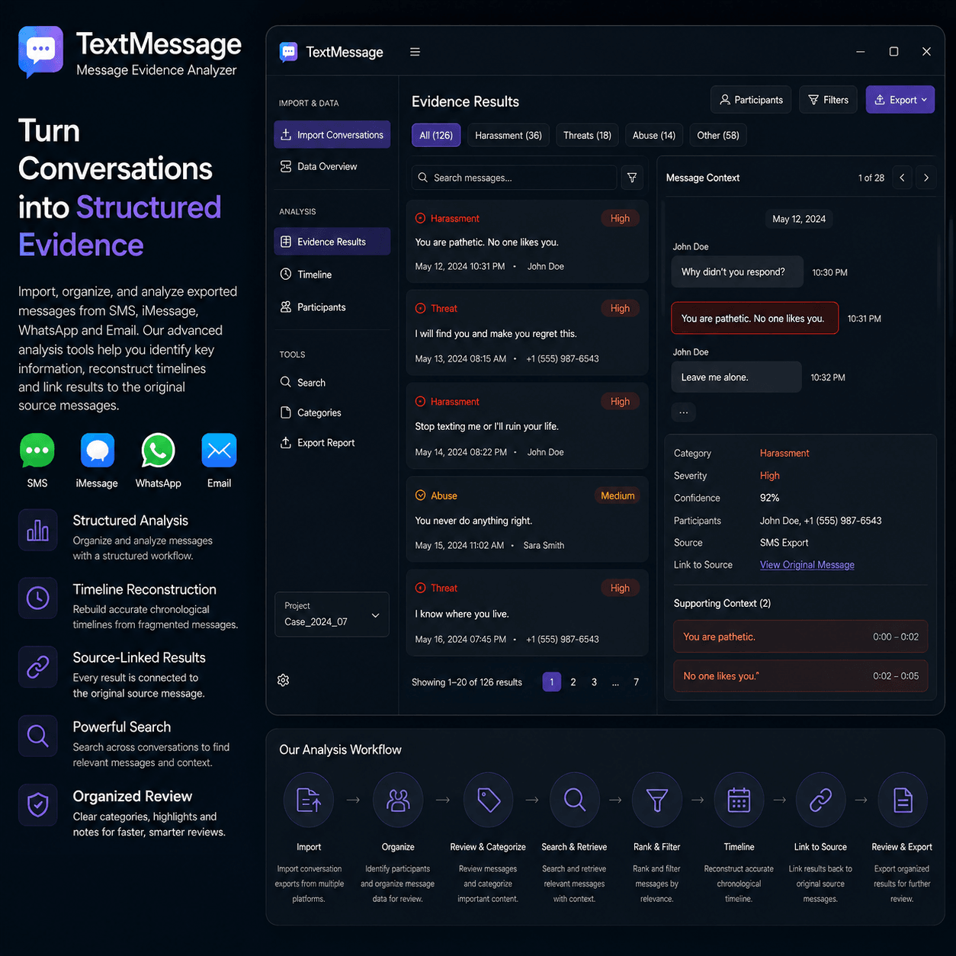This screenshot has width=956, height=956.
Task: Open Categories tool in the sidebar
Action: tap(332, 412)
